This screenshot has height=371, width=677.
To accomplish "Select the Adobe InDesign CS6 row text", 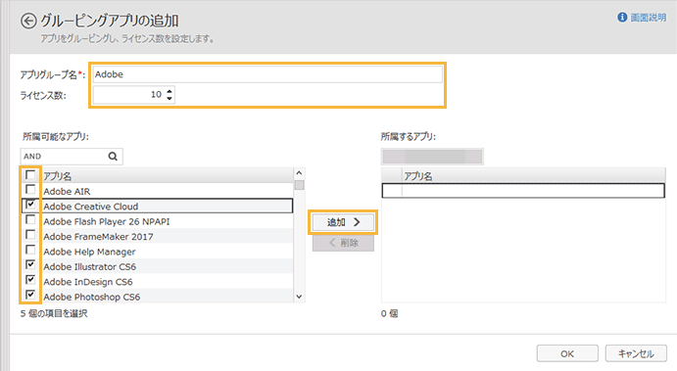I will (x=88, y=282).
